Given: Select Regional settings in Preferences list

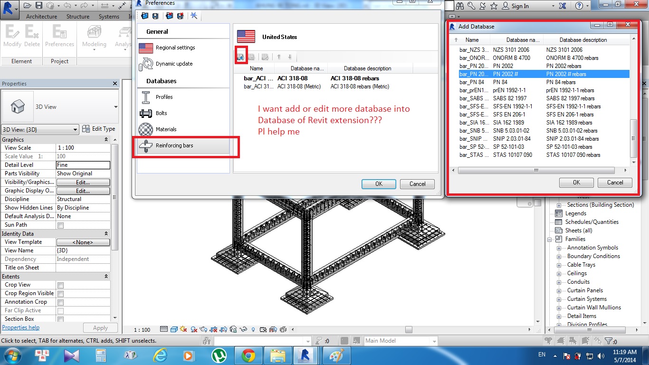Looking at the screenshot, I should click(183, 48).
